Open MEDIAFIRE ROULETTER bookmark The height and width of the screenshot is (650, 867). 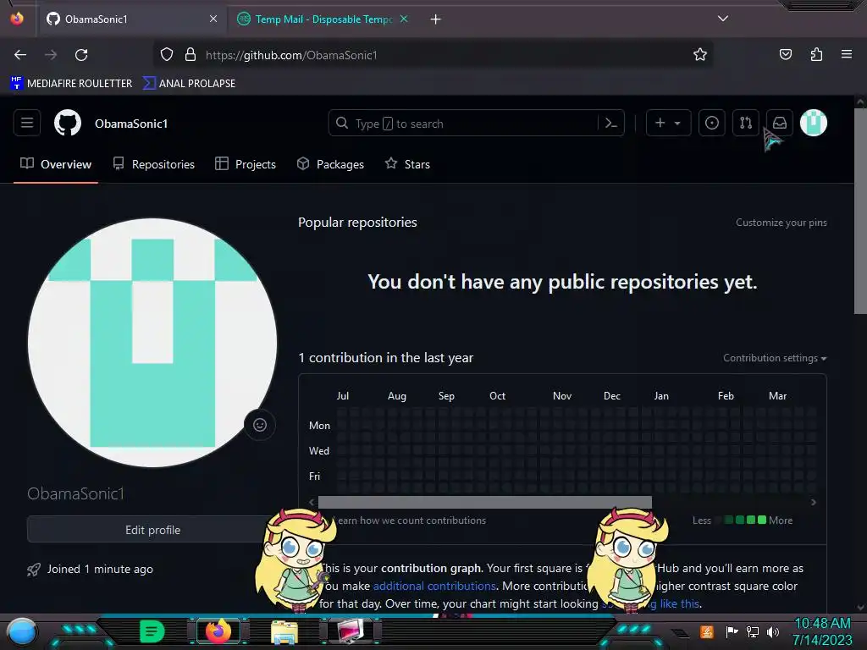coord(71,83)
